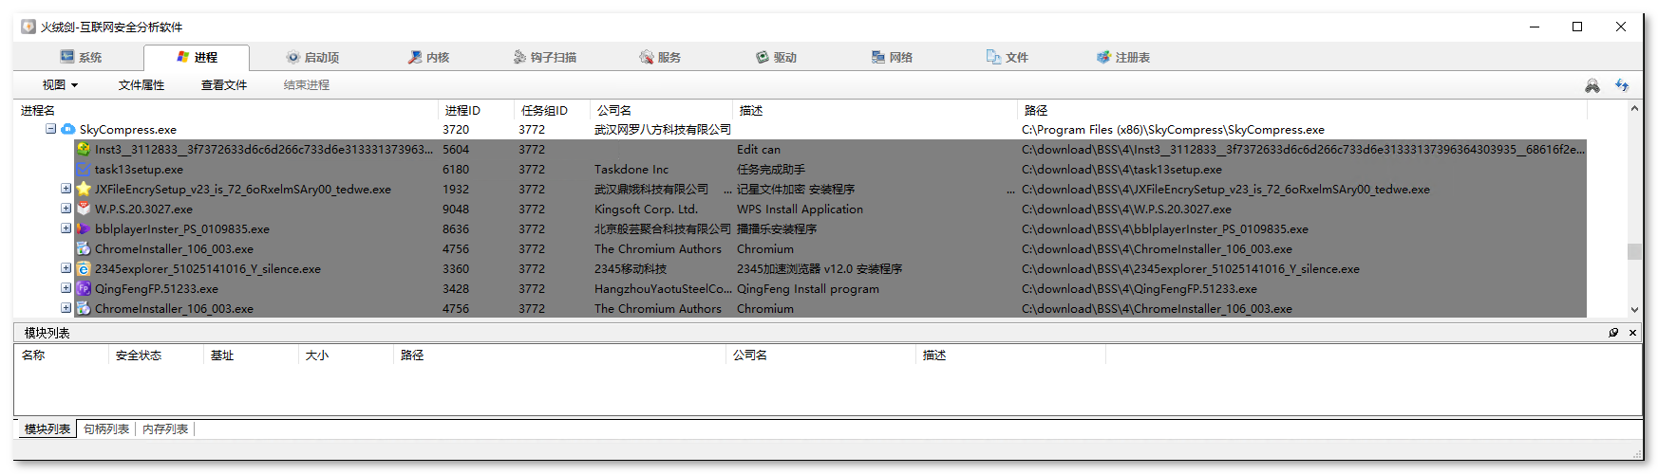Click the bblplayerInster process icon
The width and height of the screenshot is (1658, 474).
pos(84,228)
